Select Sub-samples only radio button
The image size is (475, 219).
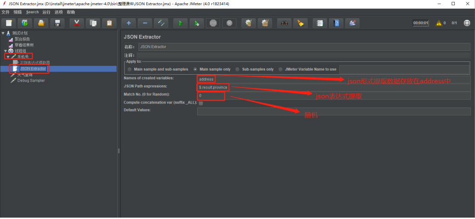(x=237, y=69)
